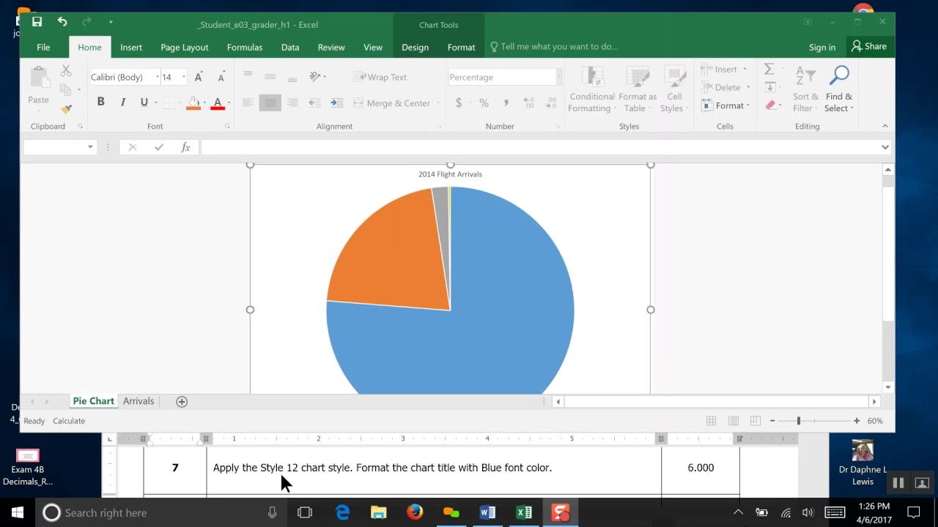Click the Increase Indent icon
The width and height of the screenshot is (938, 527).
[x=336, y=103]
